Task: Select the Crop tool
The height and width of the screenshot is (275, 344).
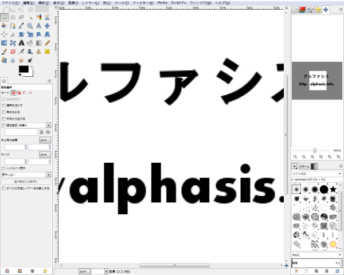Action: click(x=13, y=34)
